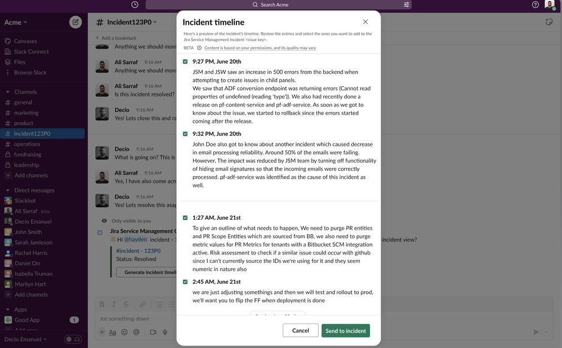Click Cancel in the dialog
This screenshot has height=348, width=562.
point(300,331)
